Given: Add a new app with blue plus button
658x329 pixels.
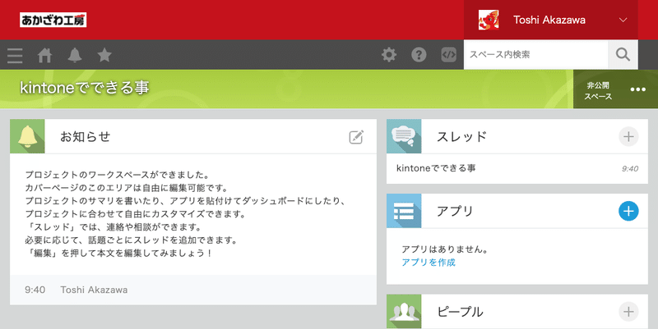Looking at the screenshot, I should tap(628, 211).
